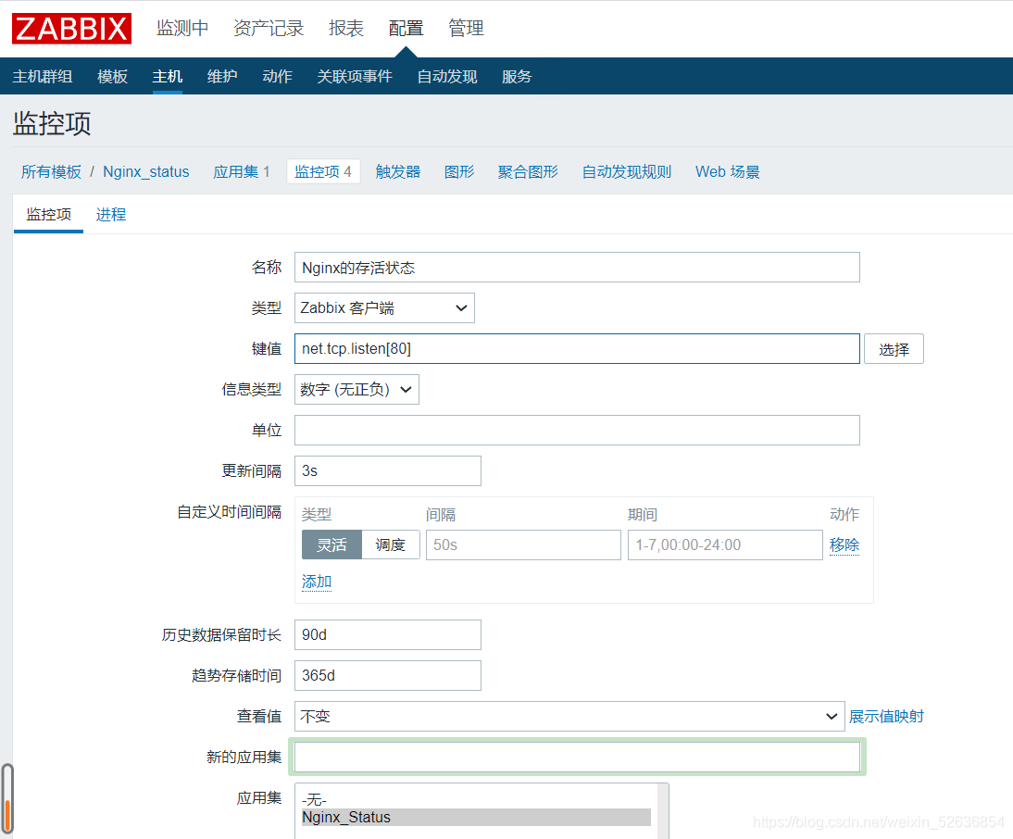
Task: Open 应用集 1 link
Action: (242, 172)
